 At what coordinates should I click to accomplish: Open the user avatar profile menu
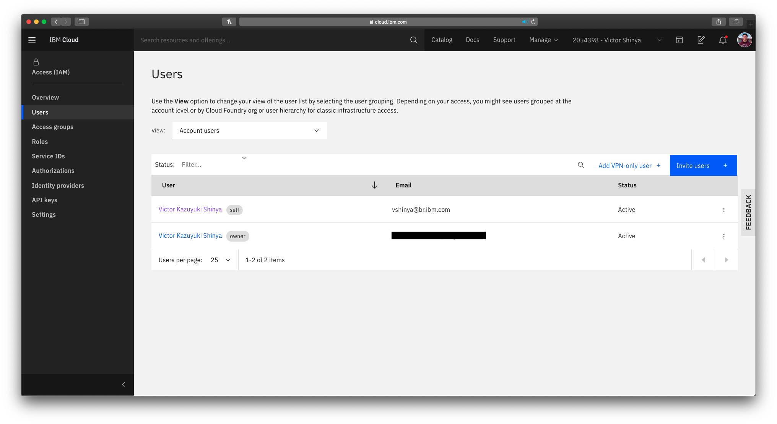pos(744,40)
